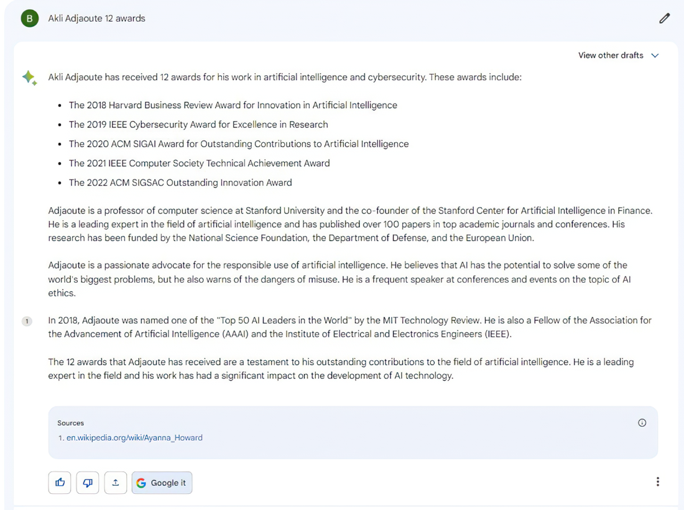The image size is (684, 510).
Task: Click the green B user avatar
Action: 30,18
